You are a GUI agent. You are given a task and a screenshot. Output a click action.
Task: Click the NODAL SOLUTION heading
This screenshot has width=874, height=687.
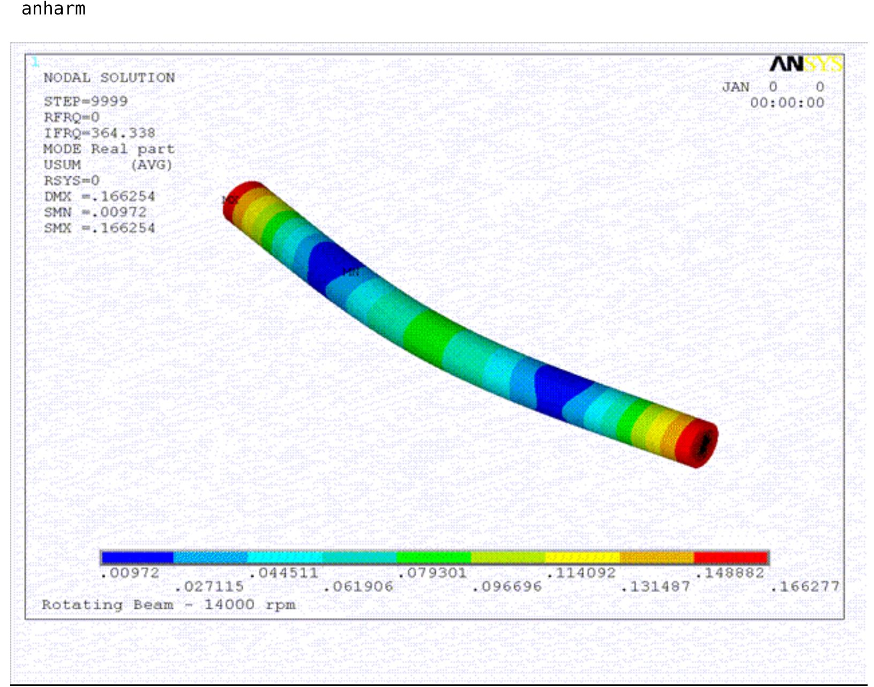109,78
